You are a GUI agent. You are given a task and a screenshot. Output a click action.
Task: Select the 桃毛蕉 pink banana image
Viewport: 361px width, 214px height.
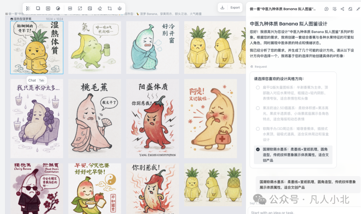95,119
